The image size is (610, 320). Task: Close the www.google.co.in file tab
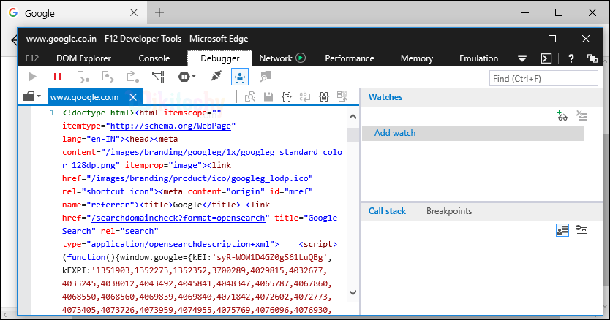click(x=133, y=97)
